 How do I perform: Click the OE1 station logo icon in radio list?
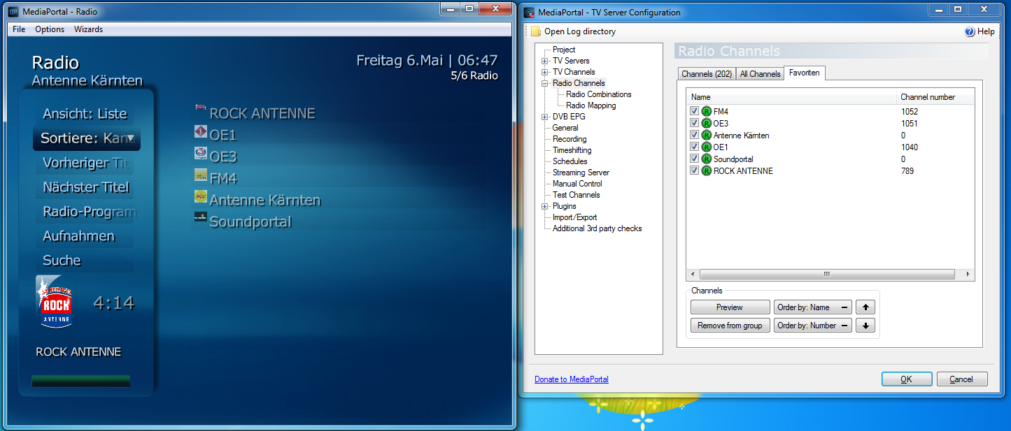point(201,131)
